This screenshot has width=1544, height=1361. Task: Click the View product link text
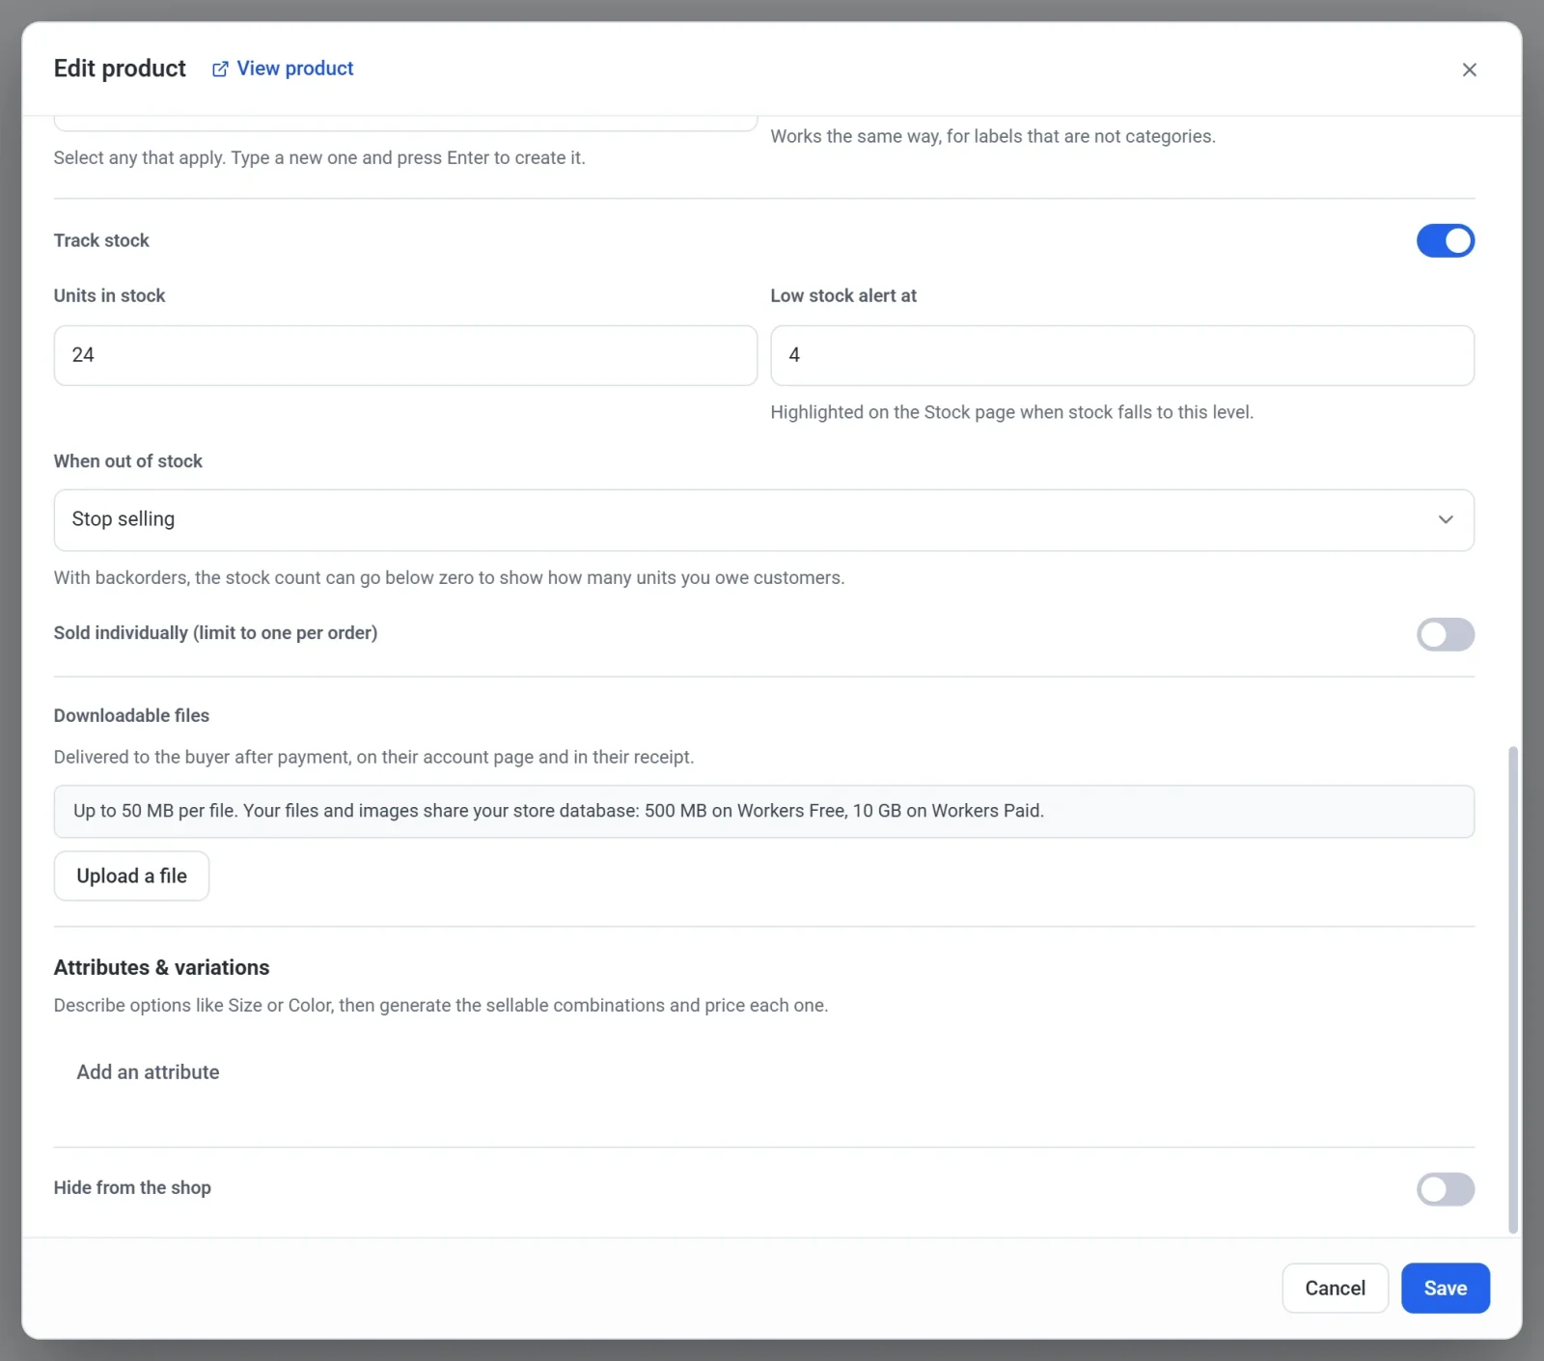(x=295, y=69)
